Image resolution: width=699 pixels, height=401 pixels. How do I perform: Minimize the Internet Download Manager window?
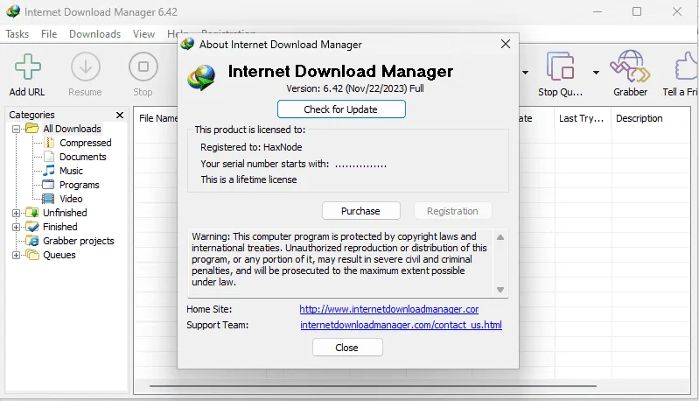point(598,11)
